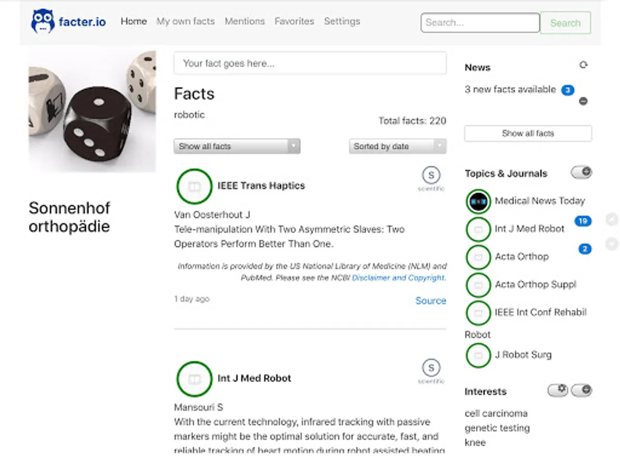Open the My own facts tab

point(185,21)
